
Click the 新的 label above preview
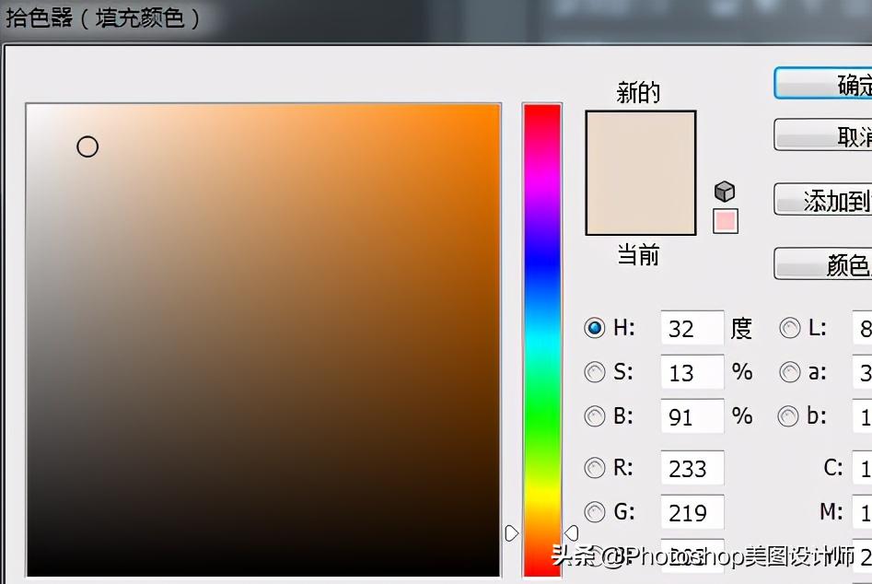[638, 92]
